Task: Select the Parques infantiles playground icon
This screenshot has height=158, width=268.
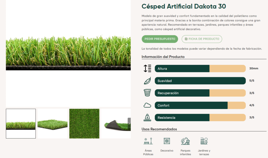Action: tap(185, 141)
